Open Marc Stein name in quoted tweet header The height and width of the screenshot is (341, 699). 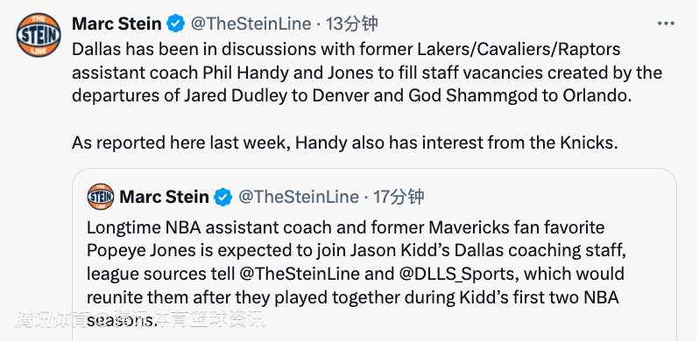pyautogui.click(x=164, y=197)
